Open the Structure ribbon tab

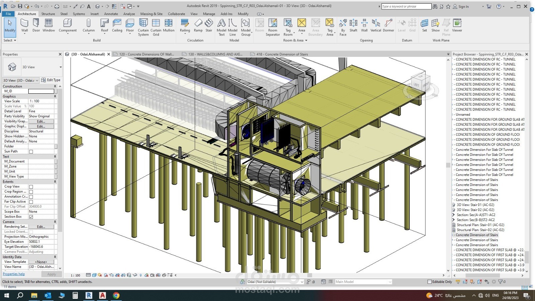48,14
